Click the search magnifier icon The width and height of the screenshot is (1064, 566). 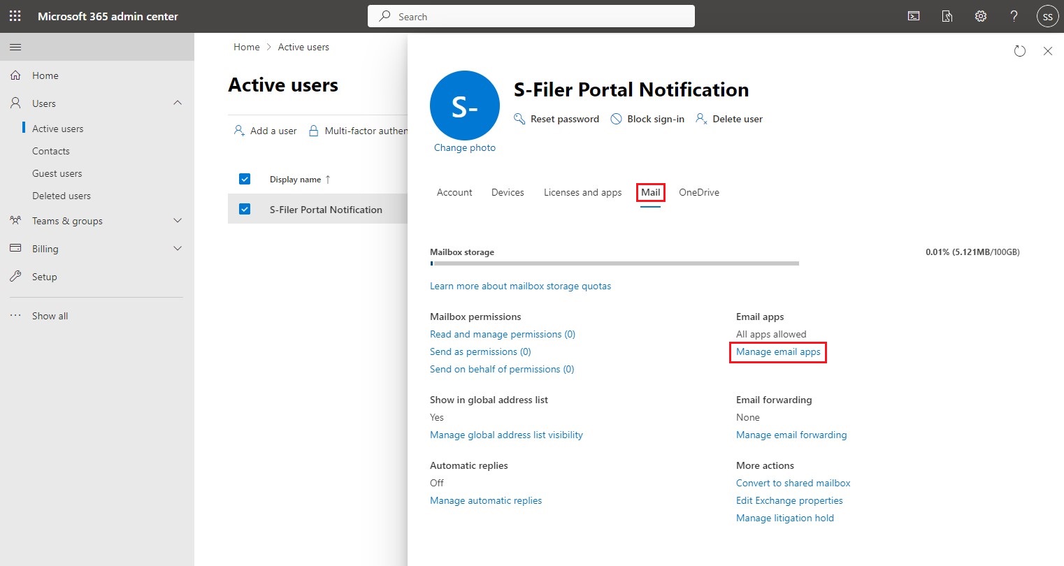(384, 16)
